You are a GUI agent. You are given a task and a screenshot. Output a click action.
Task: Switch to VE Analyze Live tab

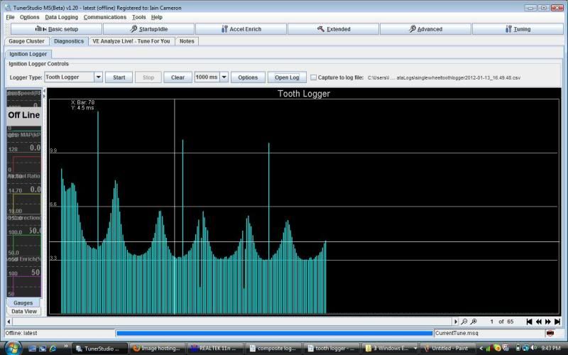click(x=131, y=41)
